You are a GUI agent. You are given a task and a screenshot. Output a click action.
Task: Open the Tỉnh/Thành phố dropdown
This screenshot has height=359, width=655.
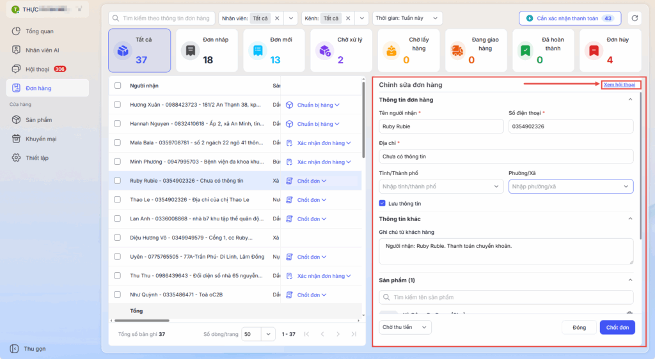(x=441, y=187)
